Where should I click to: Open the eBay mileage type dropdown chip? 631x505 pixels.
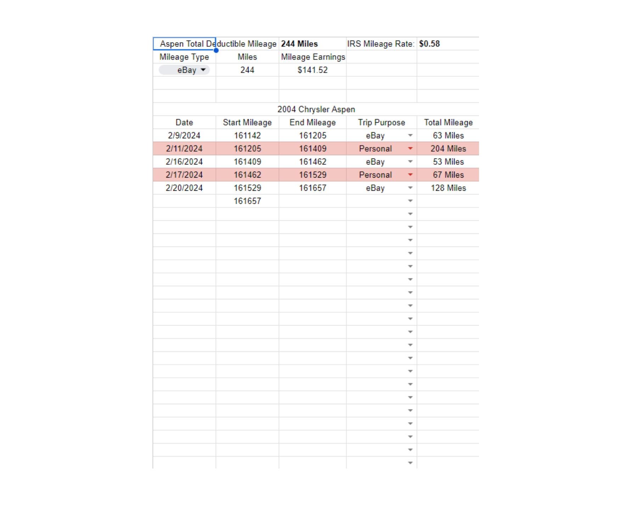(184, 70)
